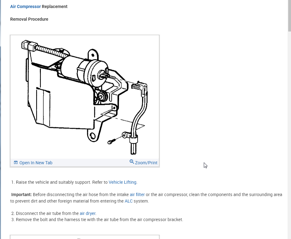Screen dimensions: 291x239
Task: Open the air filter link
Action: click(x=137, y=195)
